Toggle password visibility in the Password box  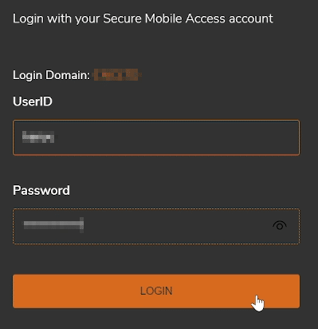[x=280, y=226]
